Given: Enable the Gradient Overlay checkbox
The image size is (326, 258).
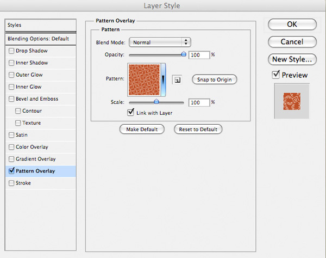Looking at the screenshot, I should (x=11, y=159).
